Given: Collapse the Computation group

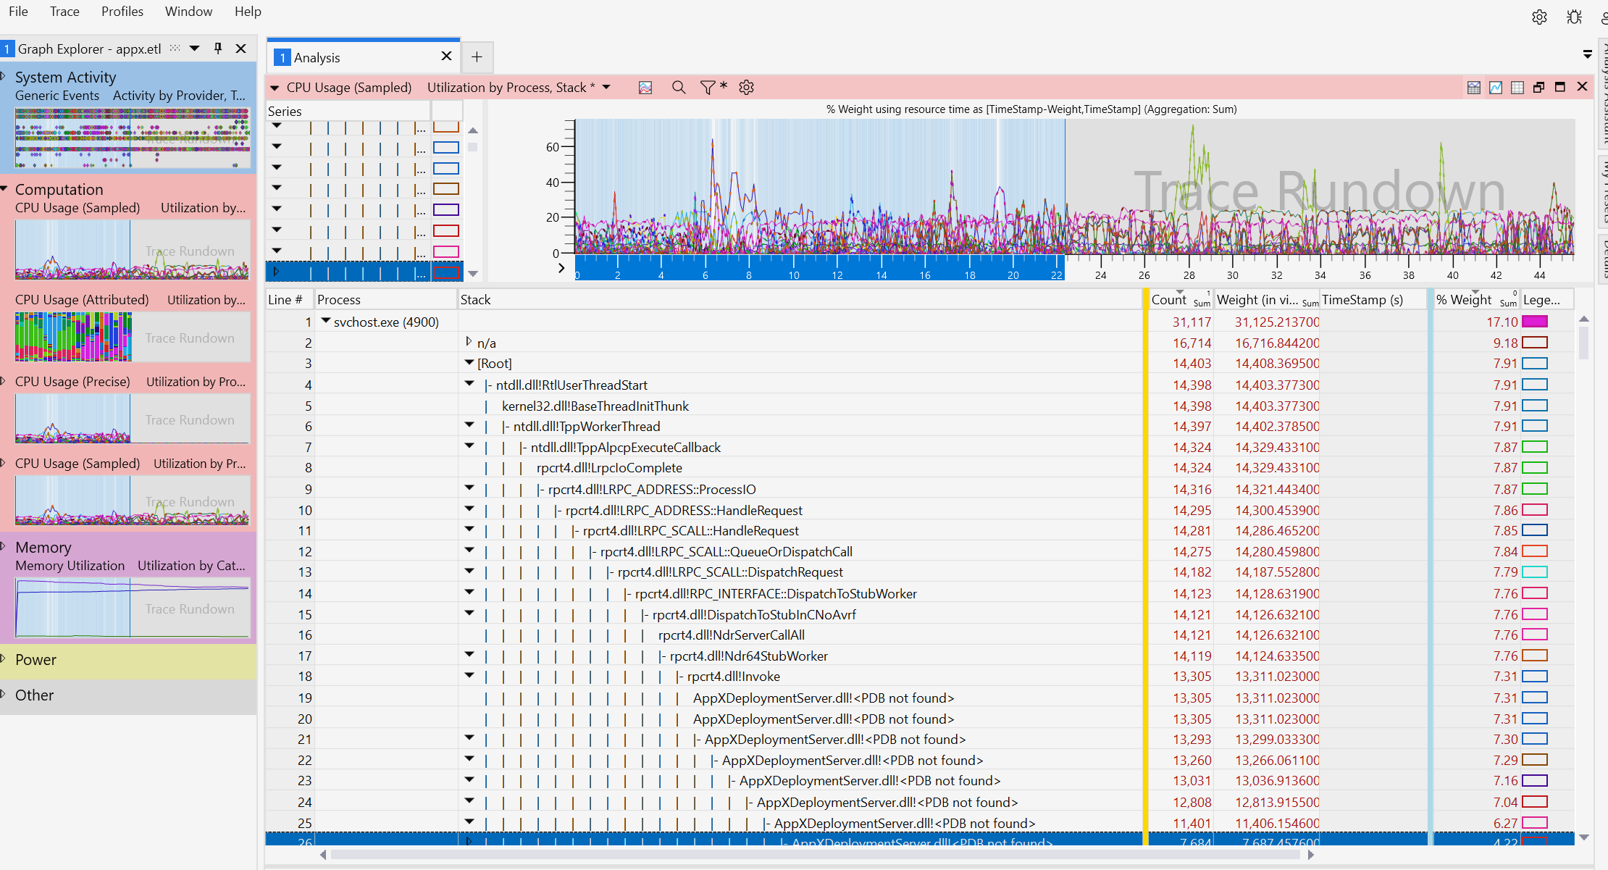Looking at the screenshot, I should [4, 188].
